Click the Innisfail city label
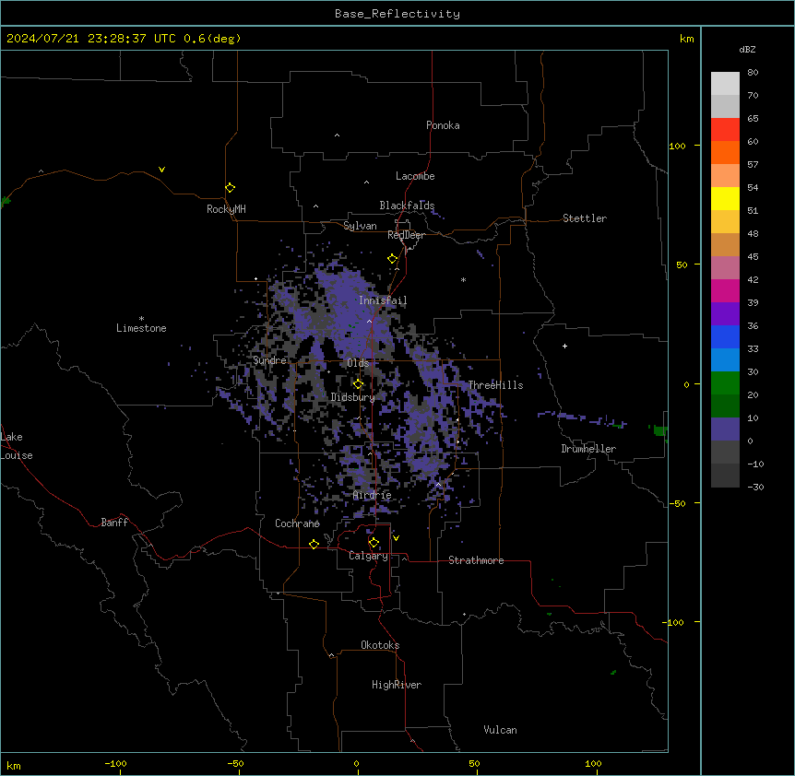The height and width of the screenshot is (776, 795). [x=383, y=300]
